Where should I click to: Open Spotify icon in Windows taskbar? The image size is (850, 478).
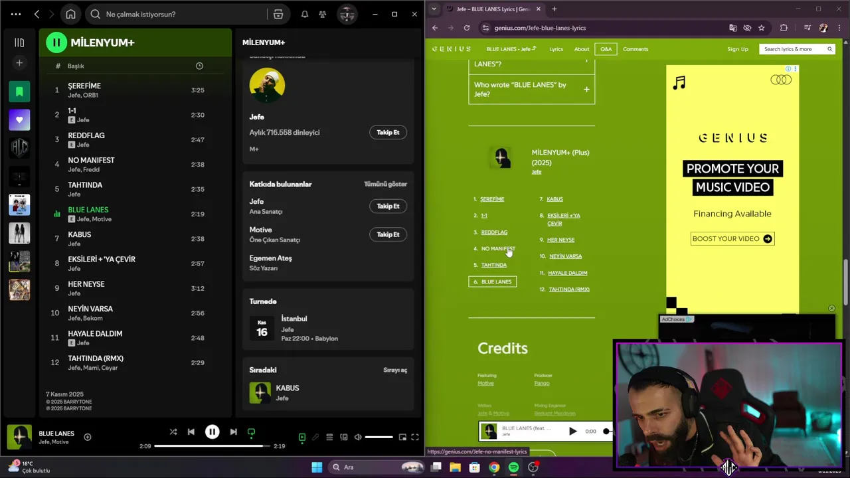[x=514, y=467]
